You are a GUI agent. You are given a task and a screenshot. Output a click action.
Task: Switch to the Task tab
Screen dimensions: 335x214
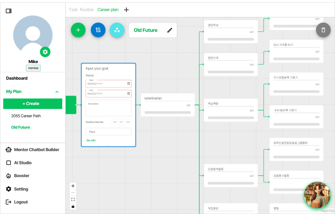[73, 10]
